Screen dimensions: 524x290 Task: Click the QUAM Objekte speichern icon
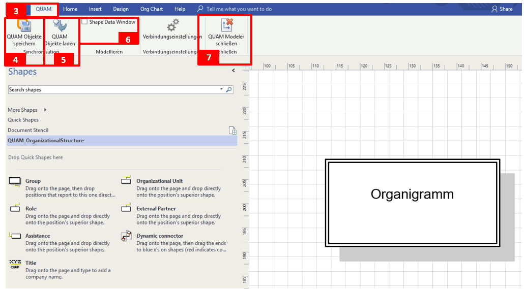click(x=24, y=25)
